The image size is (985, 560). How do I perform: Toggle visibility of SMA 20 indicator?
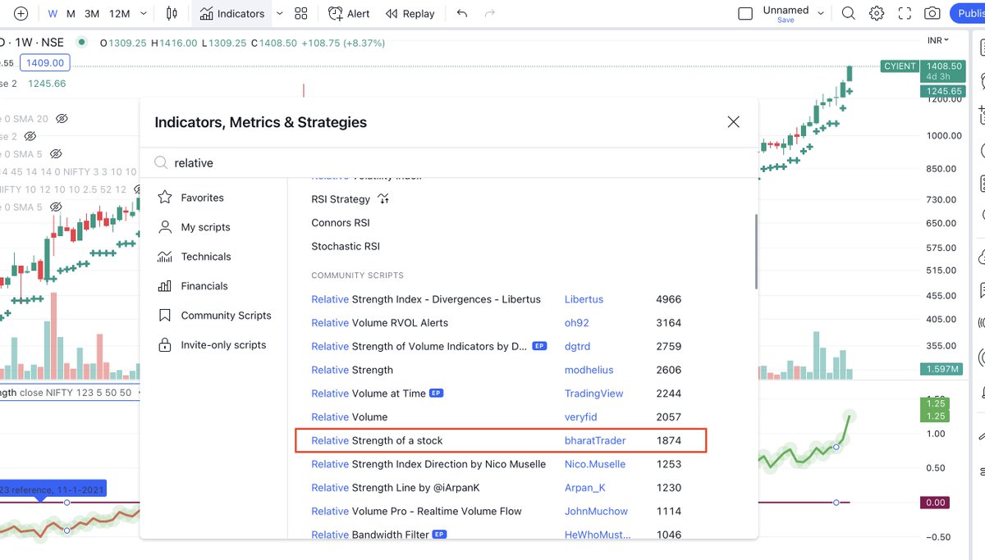[64, 119]
